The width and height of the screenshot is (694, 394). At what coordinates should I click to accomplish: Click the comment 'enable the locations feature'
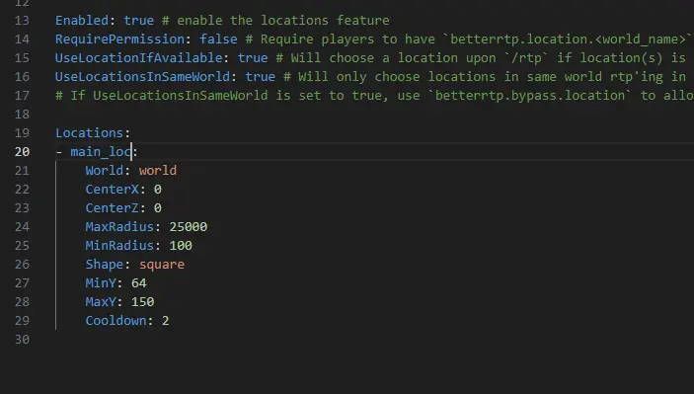click(x=283, y=21)
